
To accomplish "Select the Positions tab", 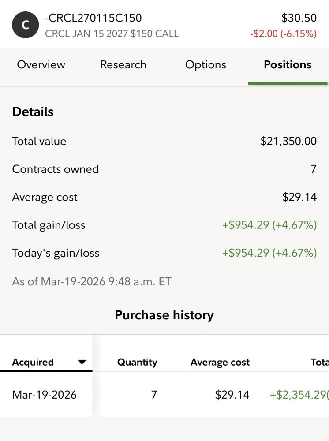I will (x=288, y=65).
